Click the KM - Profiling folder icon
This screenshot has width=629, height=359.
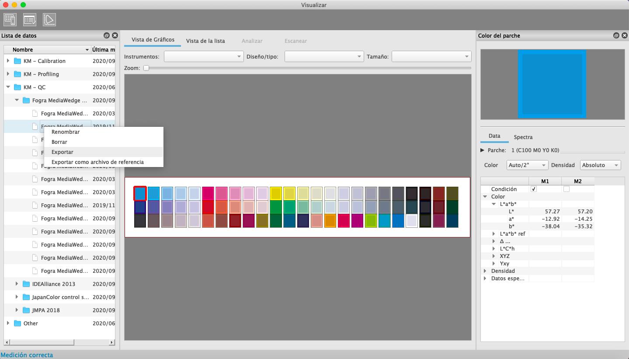click(17, 74)
